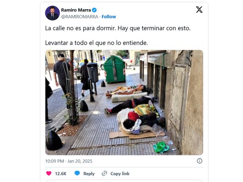Open the X logo link

pyautogui.click(x=199, y=10)
